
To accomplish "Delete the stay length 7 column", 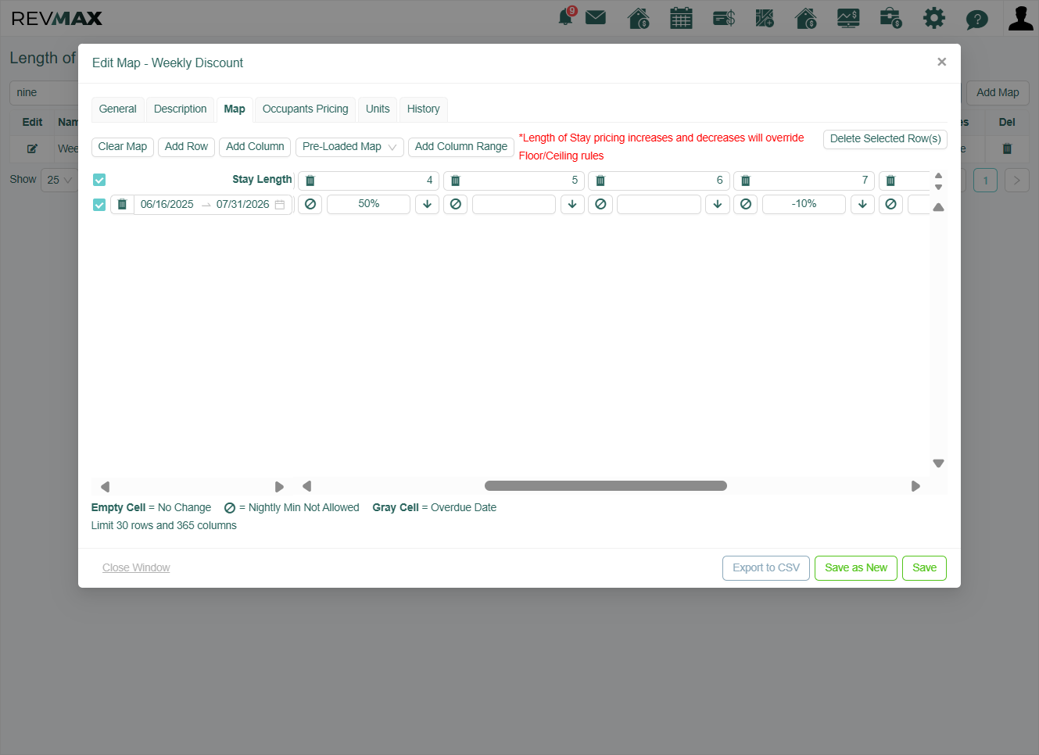I will (x=746, y=181).
